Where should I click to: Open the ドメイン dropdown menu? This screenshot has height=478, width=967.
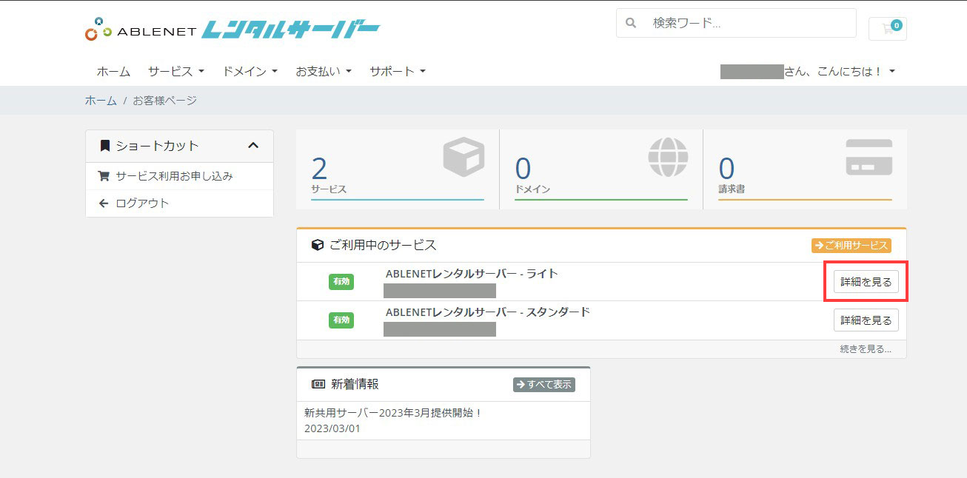[250, 72]
